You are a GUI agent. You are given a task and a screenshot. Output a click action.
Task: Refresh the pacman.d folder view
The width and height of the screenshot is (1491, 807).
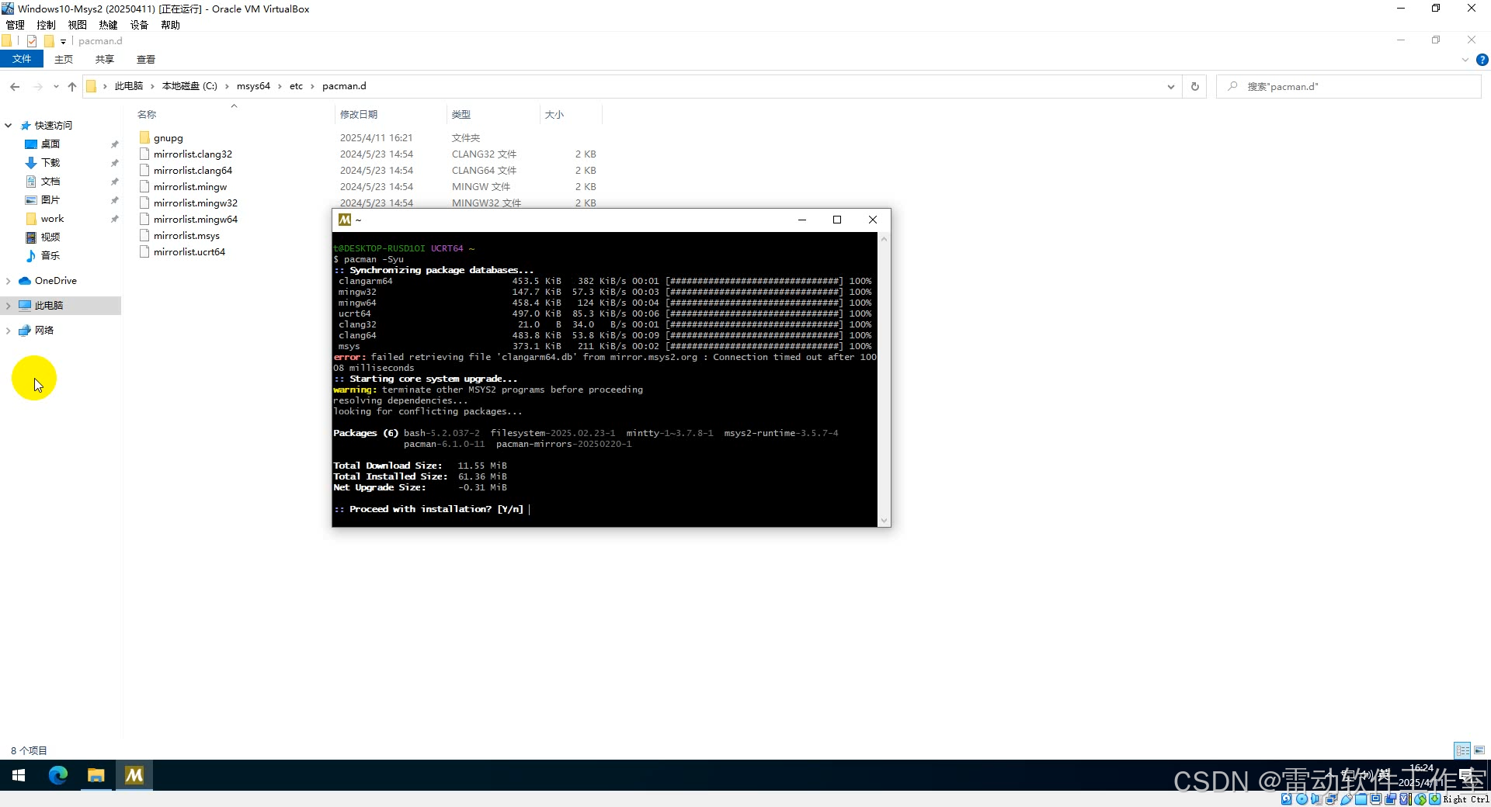[x=1195, y=86]
